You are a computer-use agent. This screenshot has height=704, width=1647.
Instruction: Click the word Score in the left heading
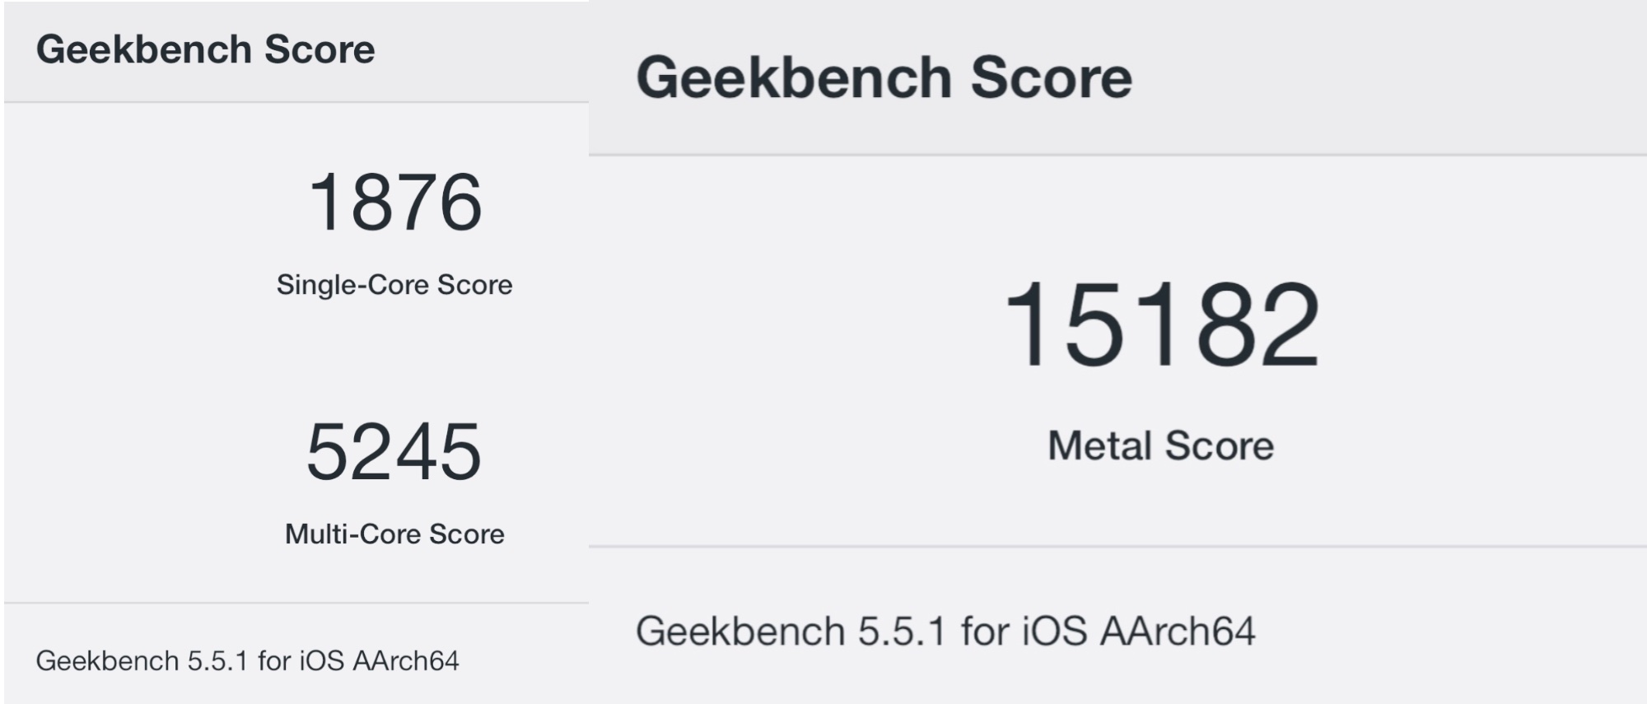pyautogui.click(x=320, y=49)
